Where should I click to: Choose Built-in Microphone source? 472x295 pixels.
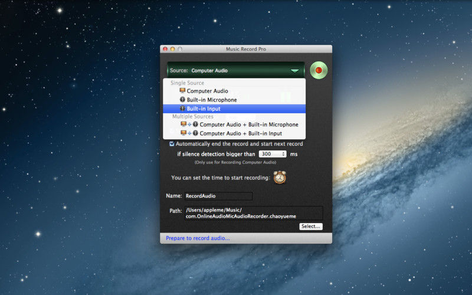234,100
